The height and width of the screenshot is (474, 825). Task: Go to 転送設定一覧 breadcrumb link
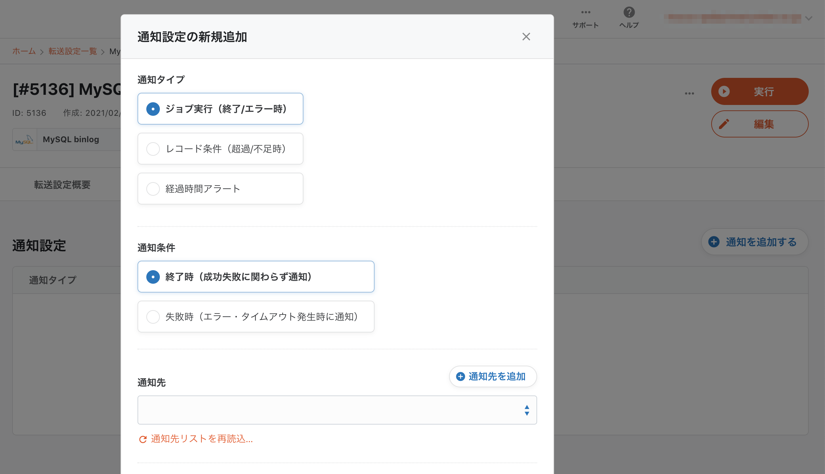coord(73,51)
